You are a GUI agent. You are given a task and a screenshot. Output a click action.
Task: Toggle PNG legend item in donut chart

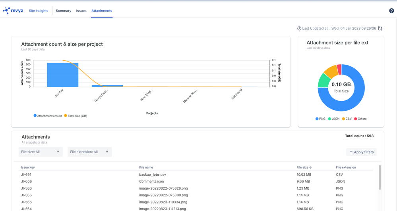[321, 119]
